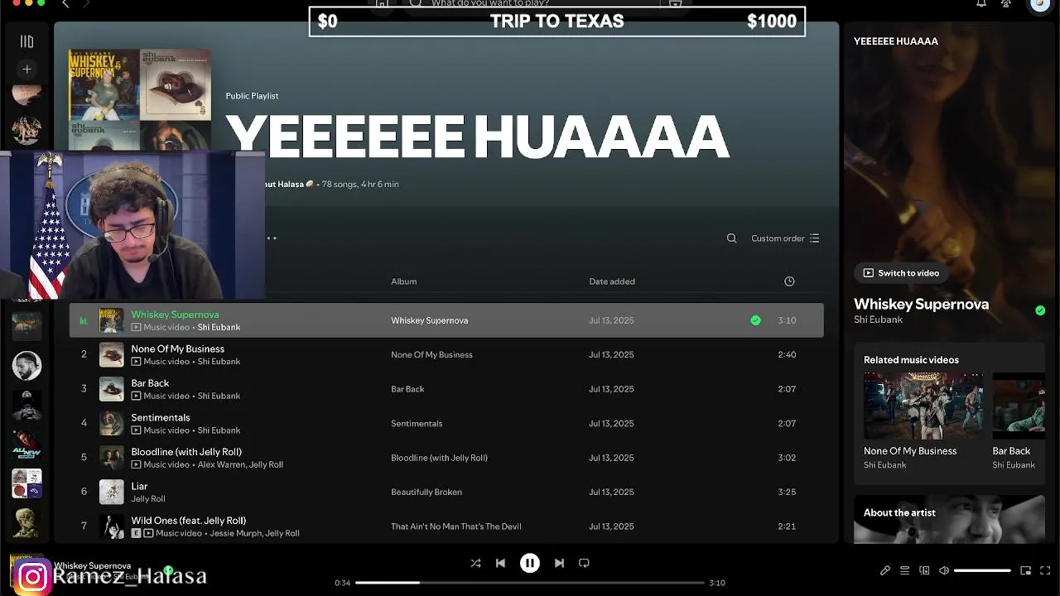
Task: Open Jessie Murph artist link
Action: click(236, 533)
